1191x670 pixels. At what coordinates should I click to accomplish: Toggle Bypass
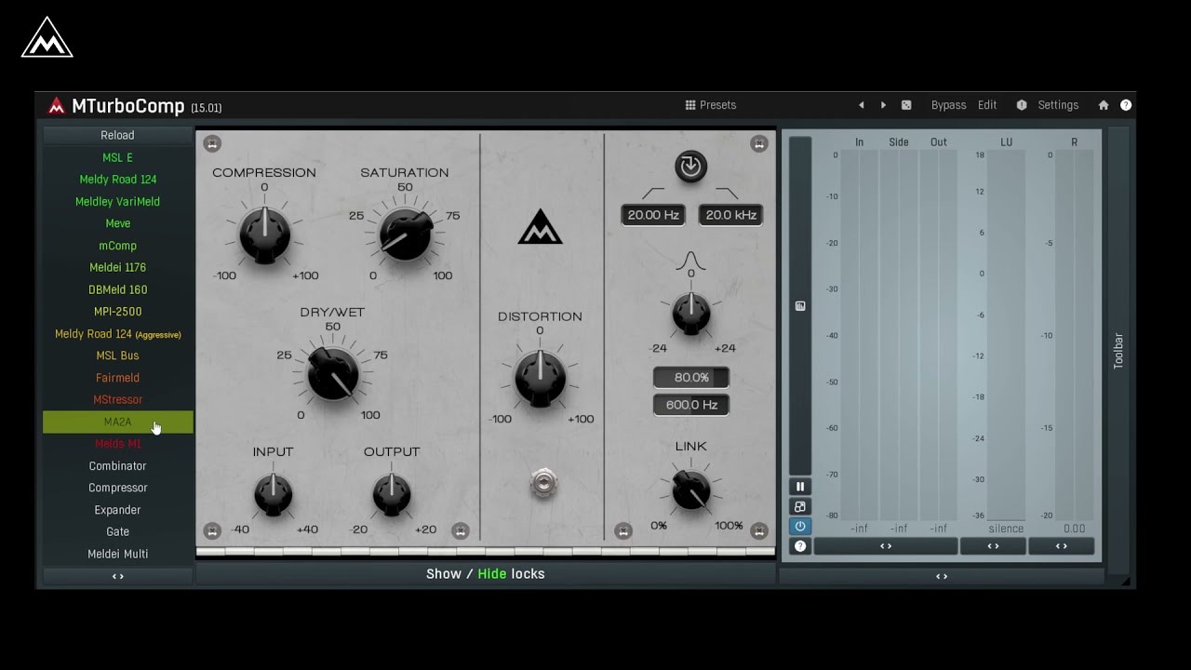tap(948, 105)
